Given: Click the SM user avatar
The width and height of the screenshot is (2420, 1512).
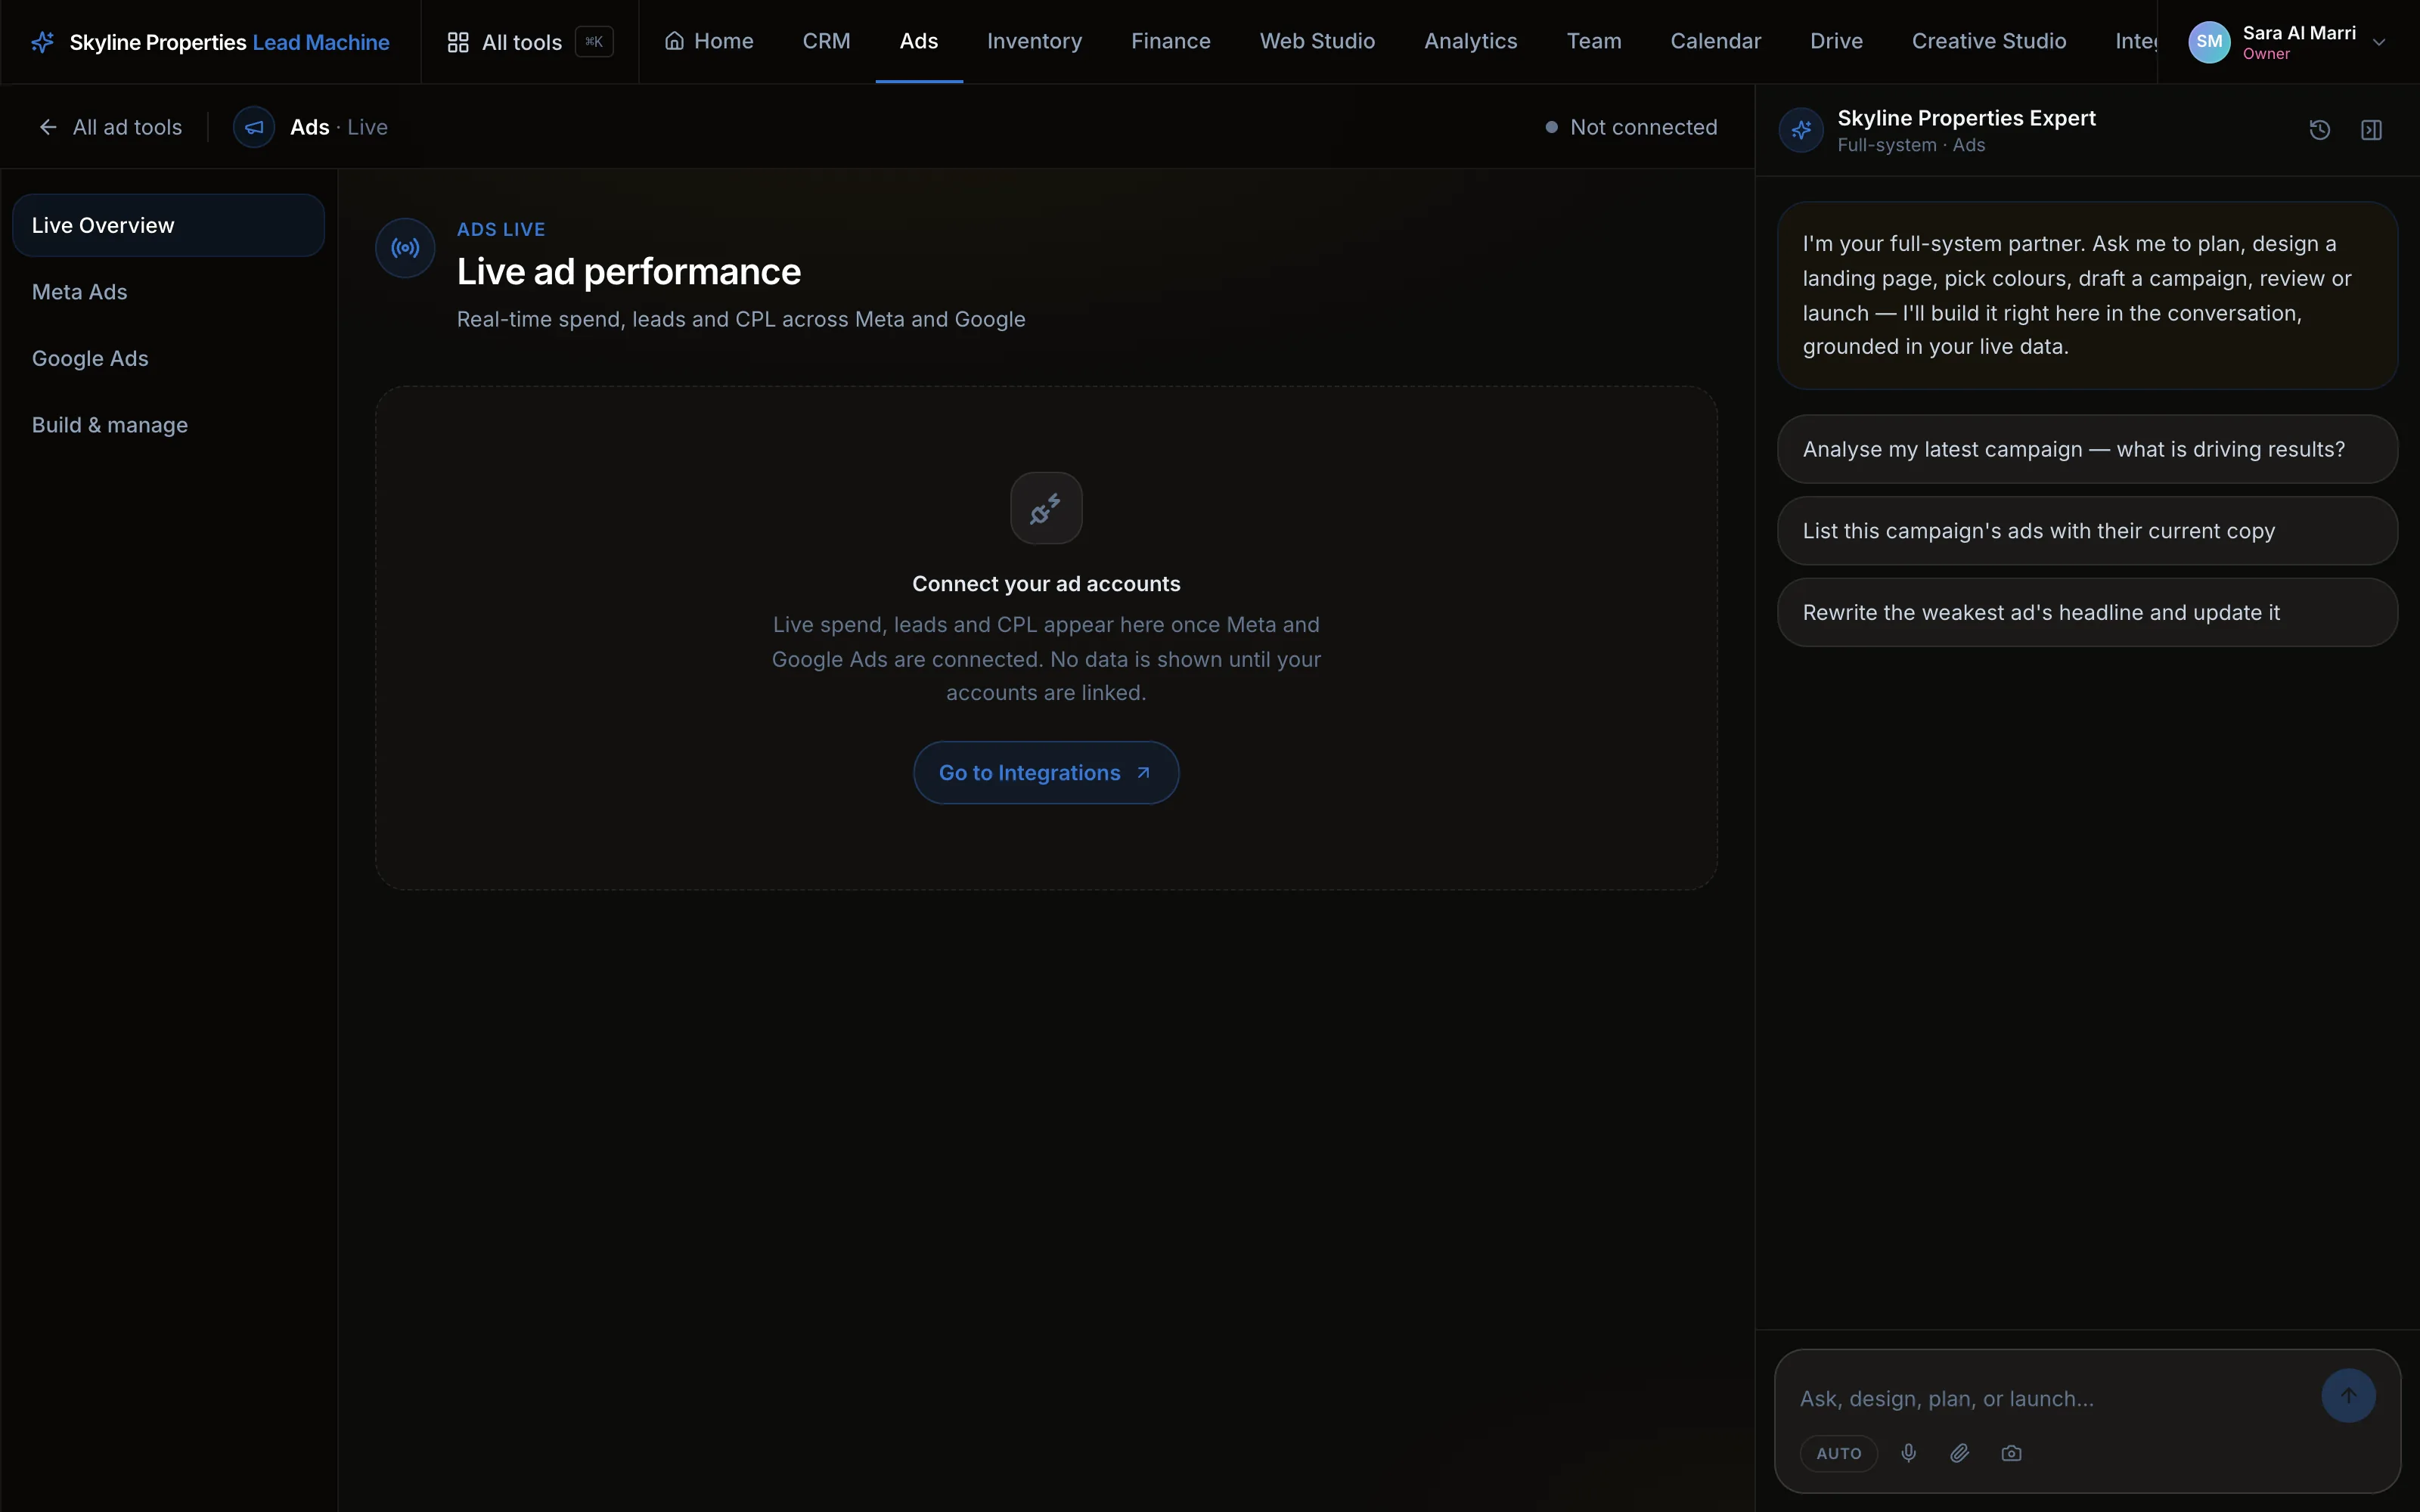Looking at the screenshot, I should click(2209, 42).
